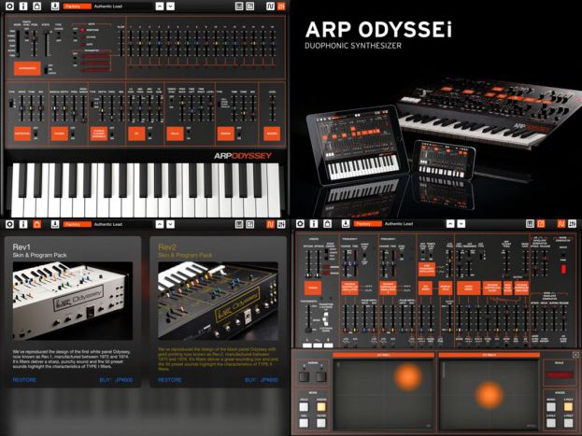582x436 pixels.
Task: Toggle the Phaser effect on/off switch
Action: pos(72,134)
